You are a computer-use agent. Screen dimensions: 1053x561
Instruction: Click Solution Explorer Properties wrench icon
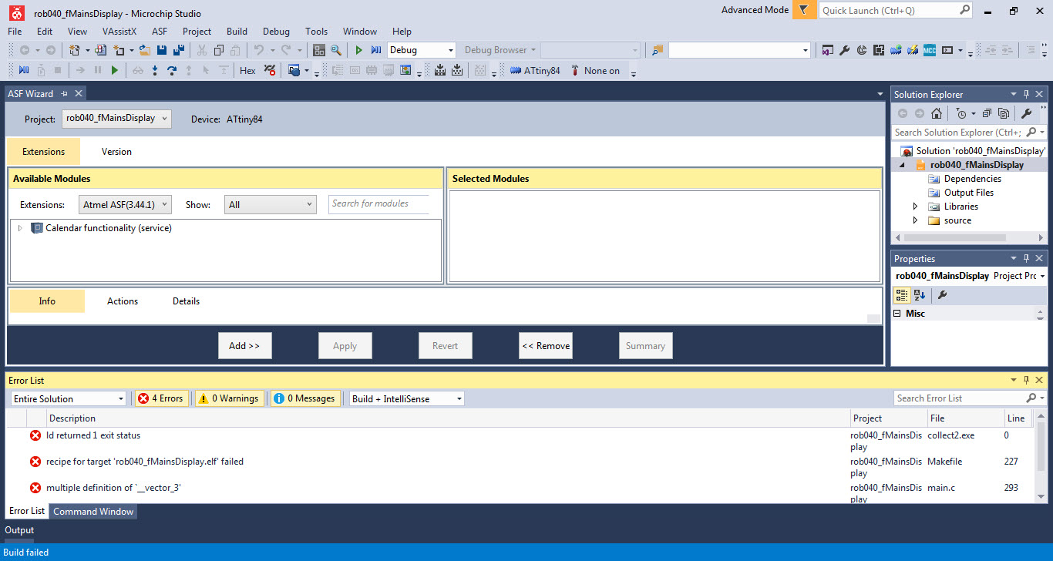[x=1026, y=113]
